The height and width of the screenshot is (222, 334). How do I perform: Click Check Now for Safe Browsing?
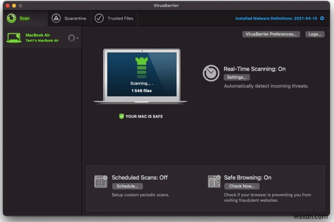(241, 186)
